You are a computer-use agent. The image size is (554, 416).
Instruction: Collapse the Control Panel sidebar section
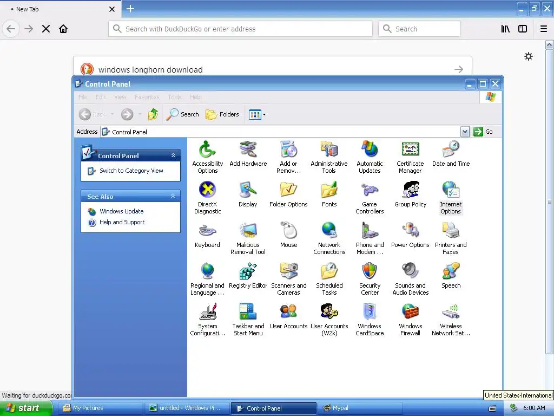tap(173, 155)
